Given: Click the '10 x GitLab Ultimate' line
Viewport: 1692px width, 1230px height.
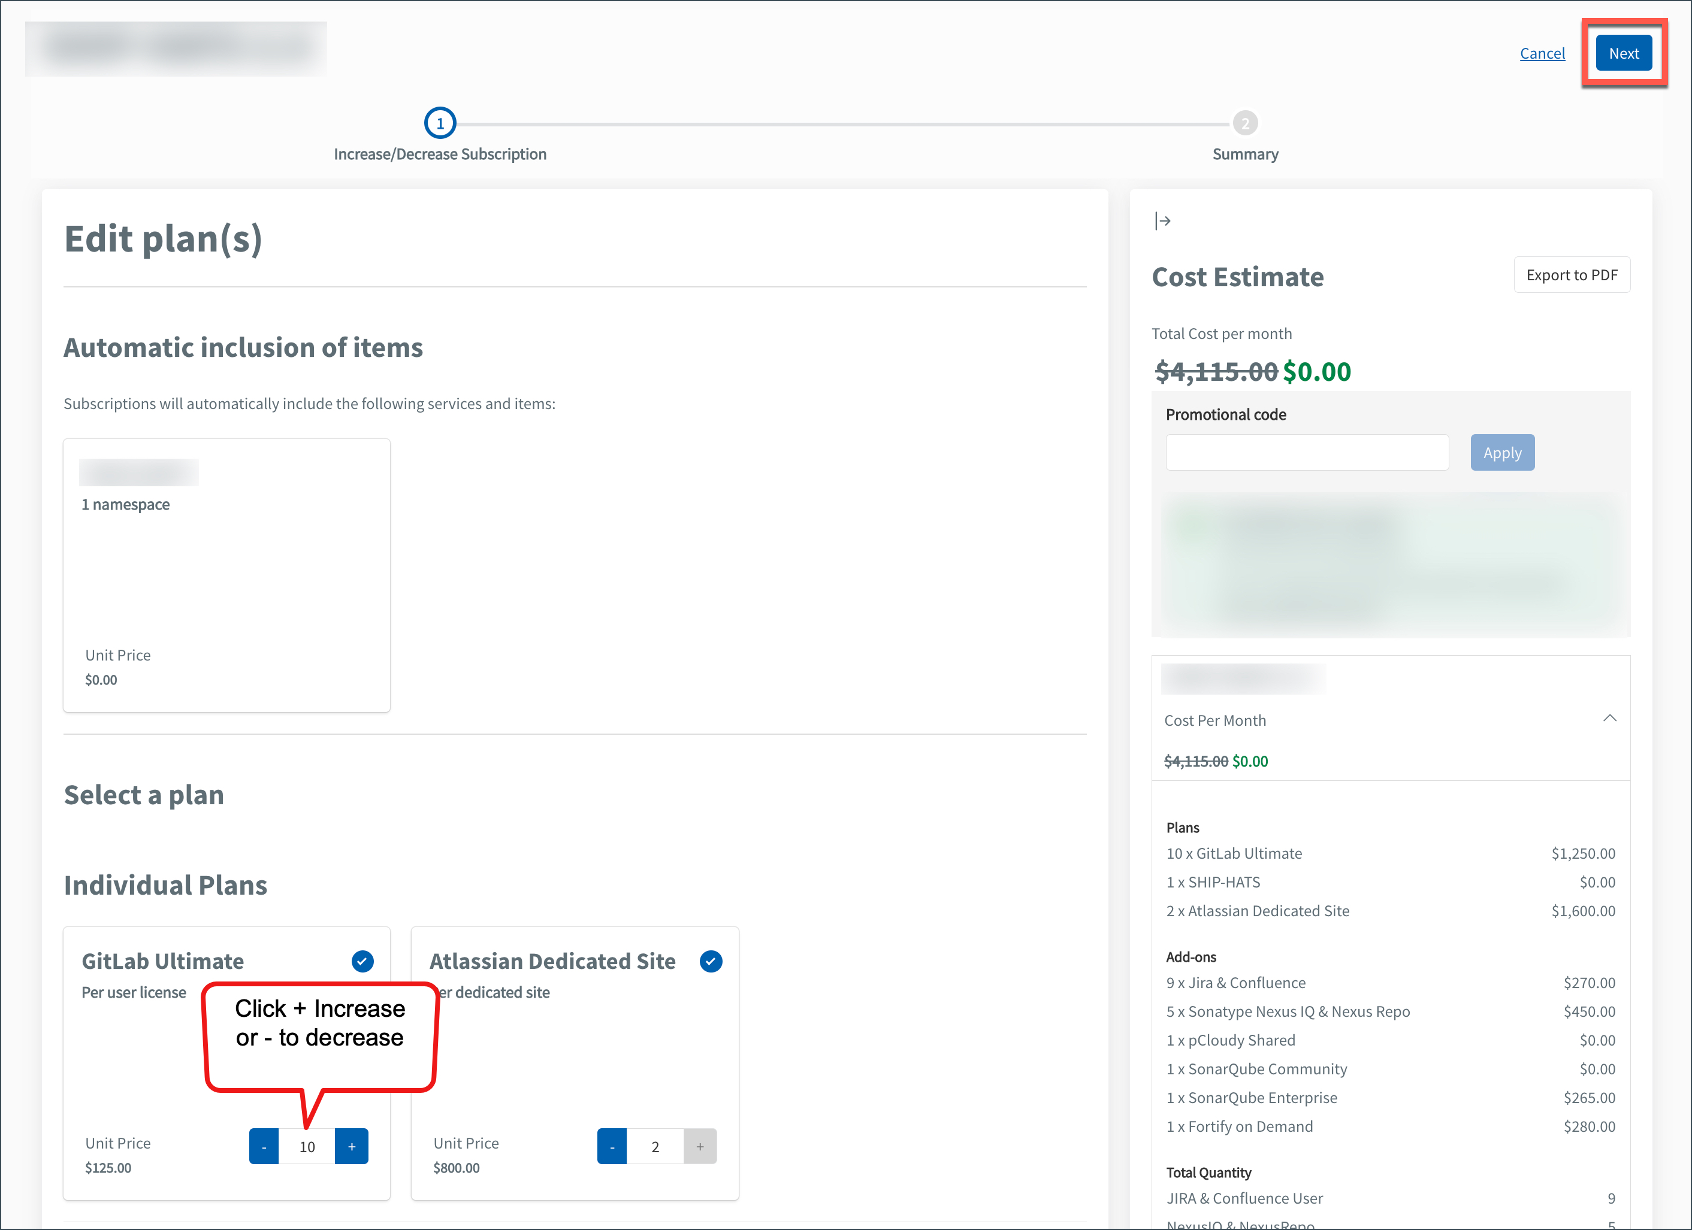Looking at the screenshot, I should tap(1391, 853).
